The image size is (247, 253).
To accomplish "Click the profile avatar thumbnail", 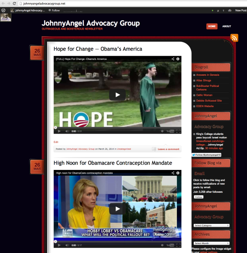I will click(x=5, y=17).
